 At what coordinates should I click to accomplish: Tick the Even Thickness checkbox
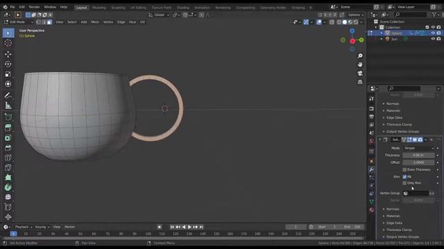pos(404,169)
